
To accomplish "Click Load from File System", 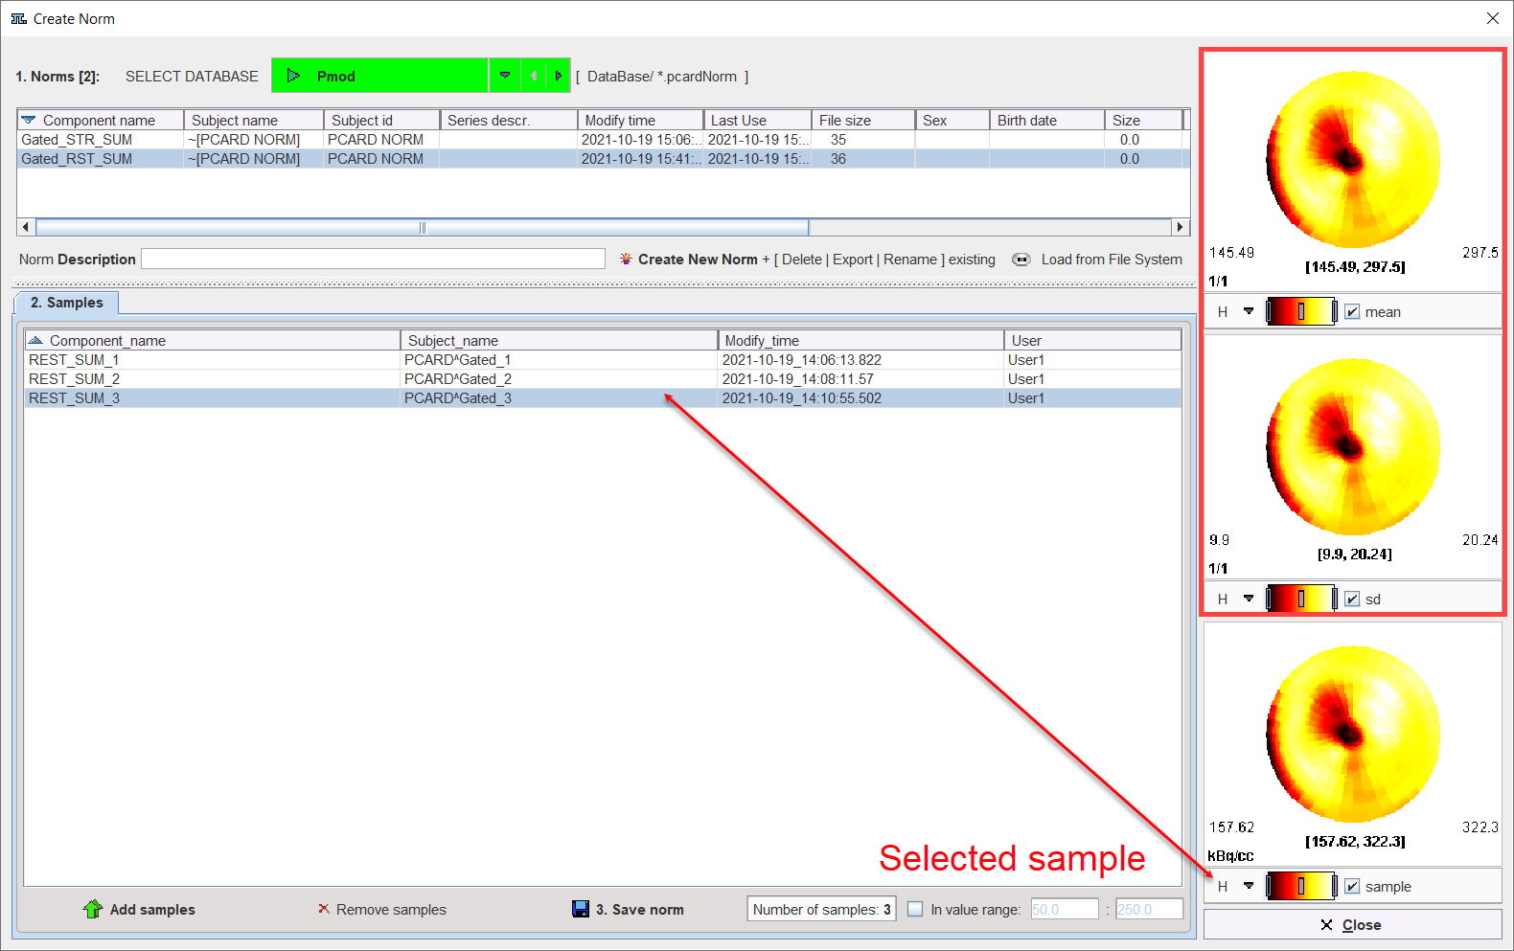I will (x=1112, y=260).
